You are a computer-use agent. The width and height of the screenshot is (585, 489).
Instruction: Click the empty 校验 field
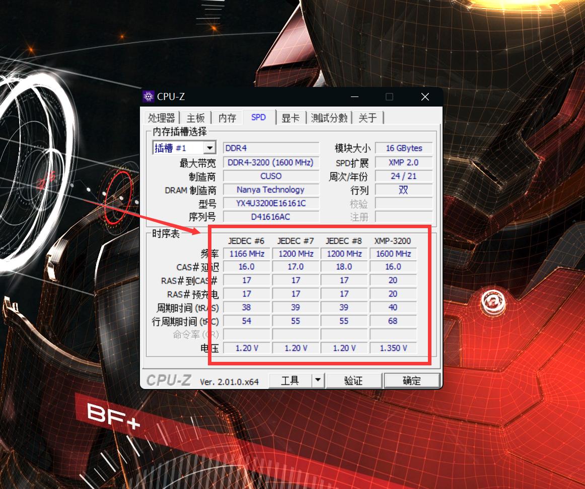tap(404, 204)
